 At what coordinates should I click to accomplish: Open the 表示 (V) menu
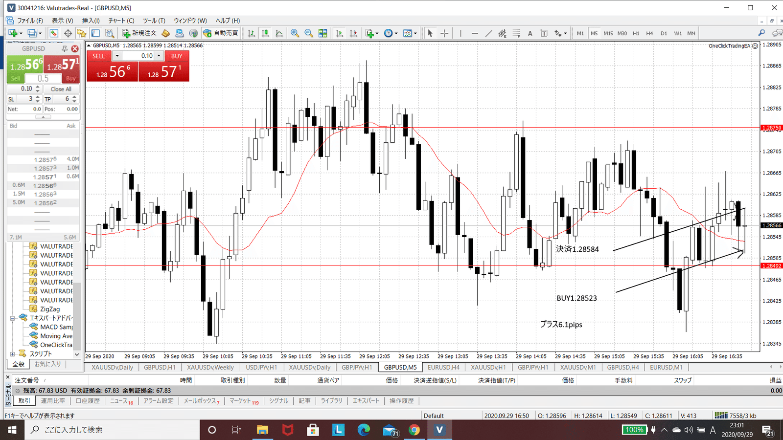[63, 21]
